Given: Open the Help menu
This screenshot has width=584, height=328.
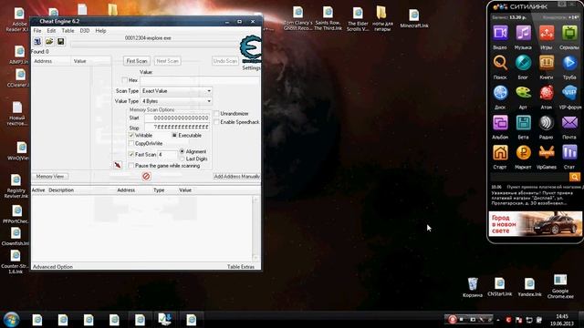Looking at the screenshot, I should [x=100, y=31].
